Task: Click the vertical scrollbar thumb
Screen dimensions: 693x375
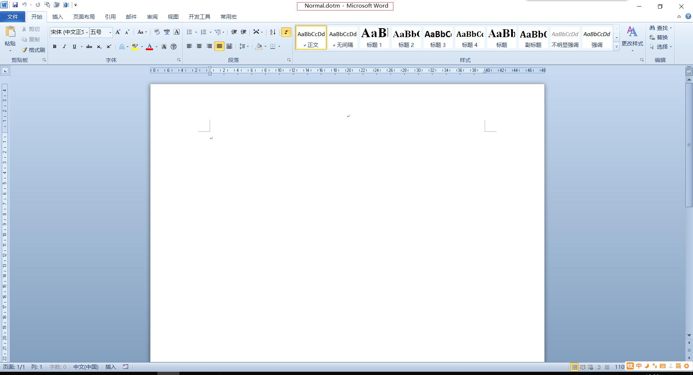Action: coord(689,145)
